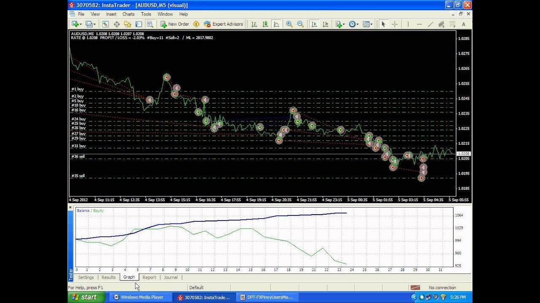
Task: Expand the New Chart dropdown arrow
Action: pos(81,24)
